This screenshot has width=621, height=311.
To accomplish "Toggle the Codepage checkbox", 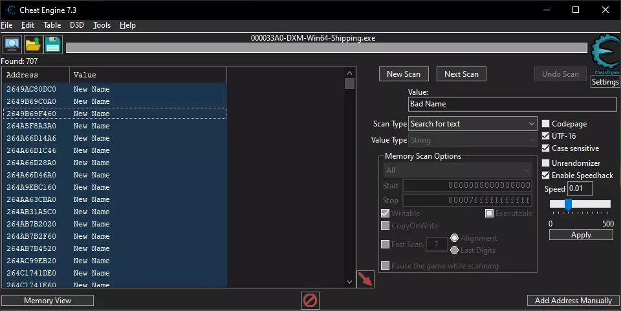I will click(x=545, y=124).
